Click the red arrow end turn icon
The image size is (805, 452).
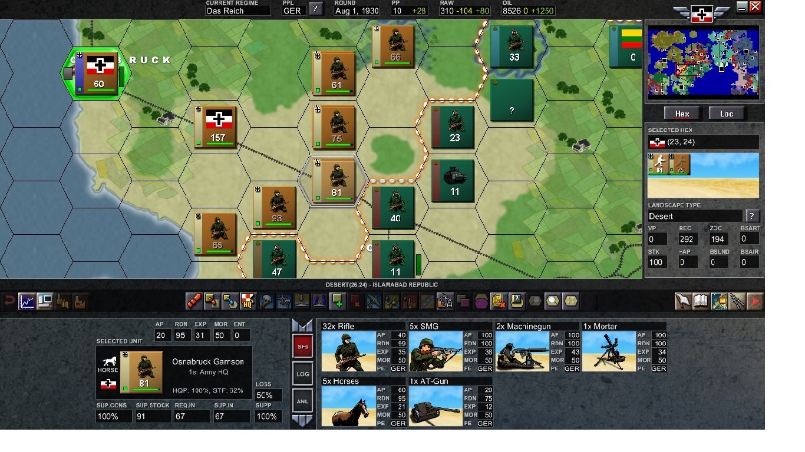755,301
